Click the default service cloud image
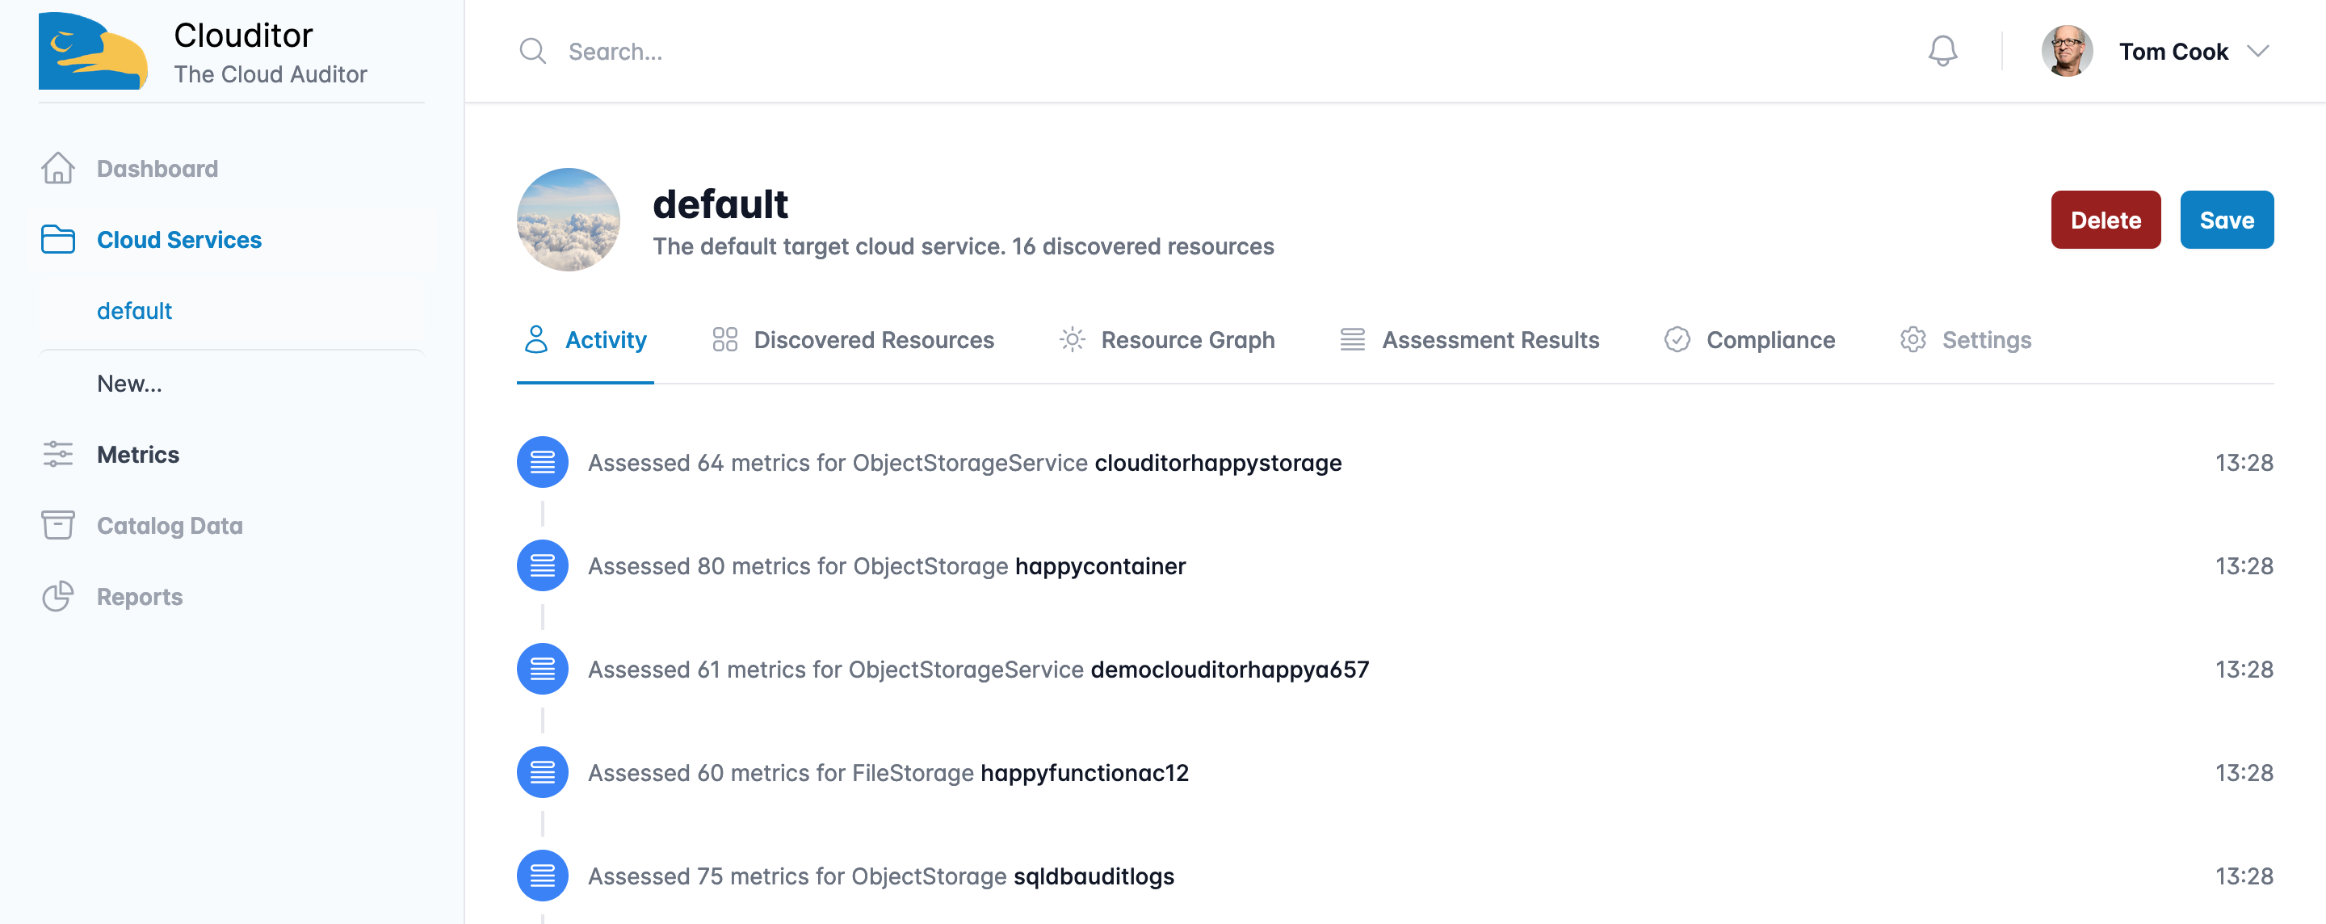Viewport: 2326px width, 924px height. (x=568, y=220)
